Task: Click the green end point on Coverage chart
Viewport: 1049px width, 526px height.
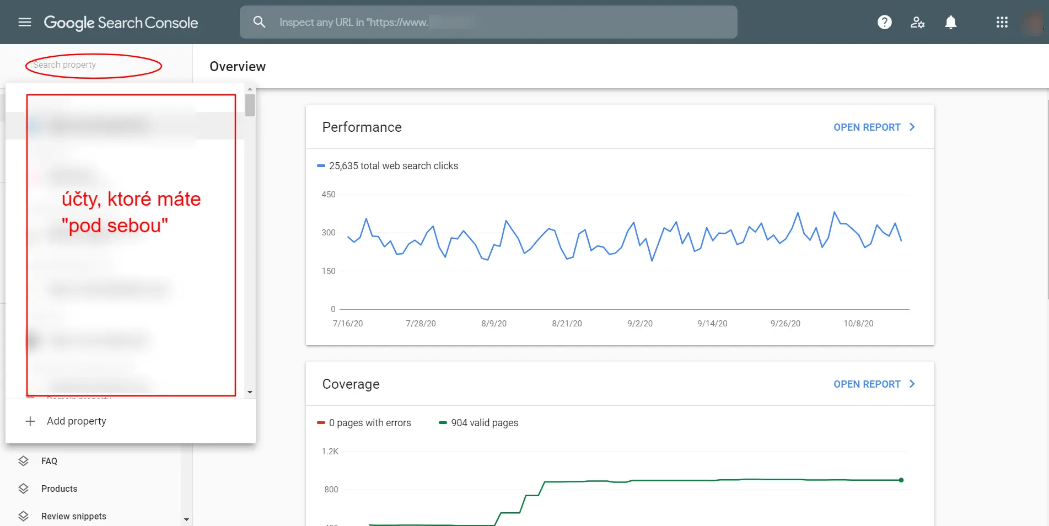Action: point(901,480)
